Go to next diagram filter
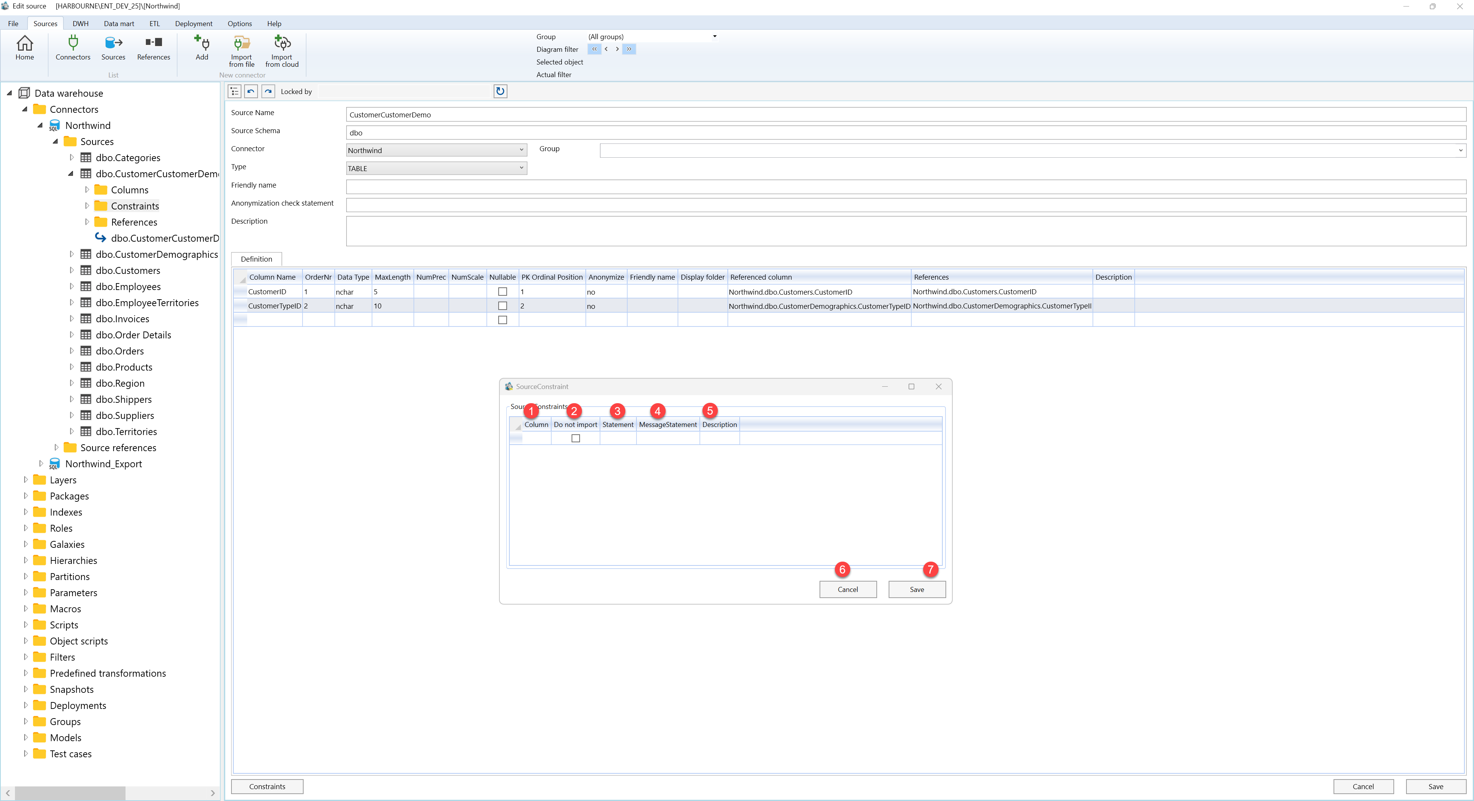 [x=617, y=49]
